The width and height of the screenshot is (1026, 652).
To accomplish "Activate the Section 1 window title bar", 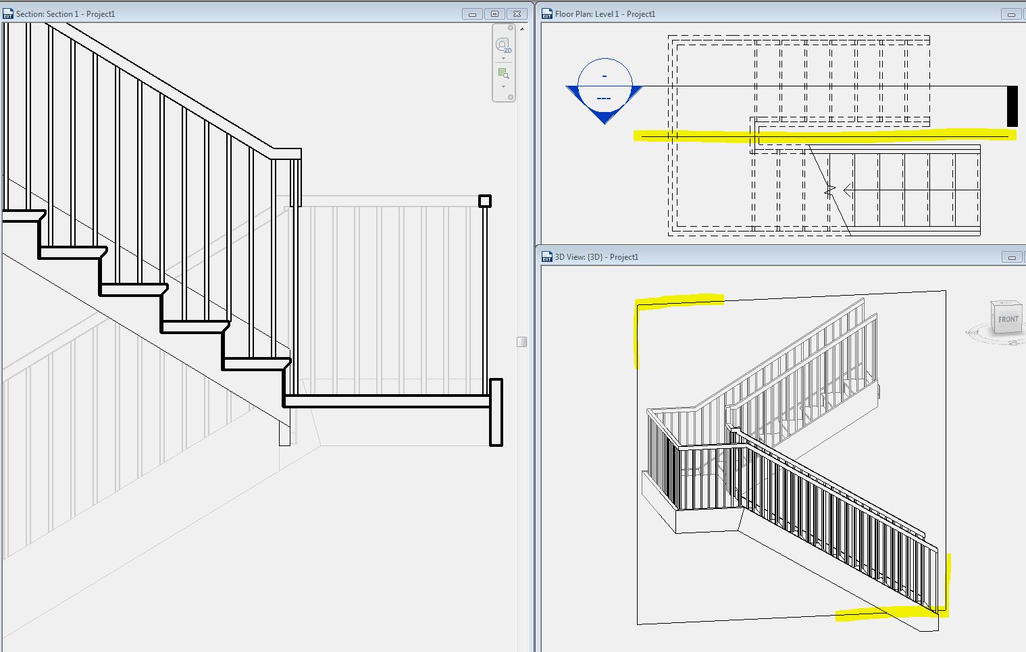I will pos(264,13).
